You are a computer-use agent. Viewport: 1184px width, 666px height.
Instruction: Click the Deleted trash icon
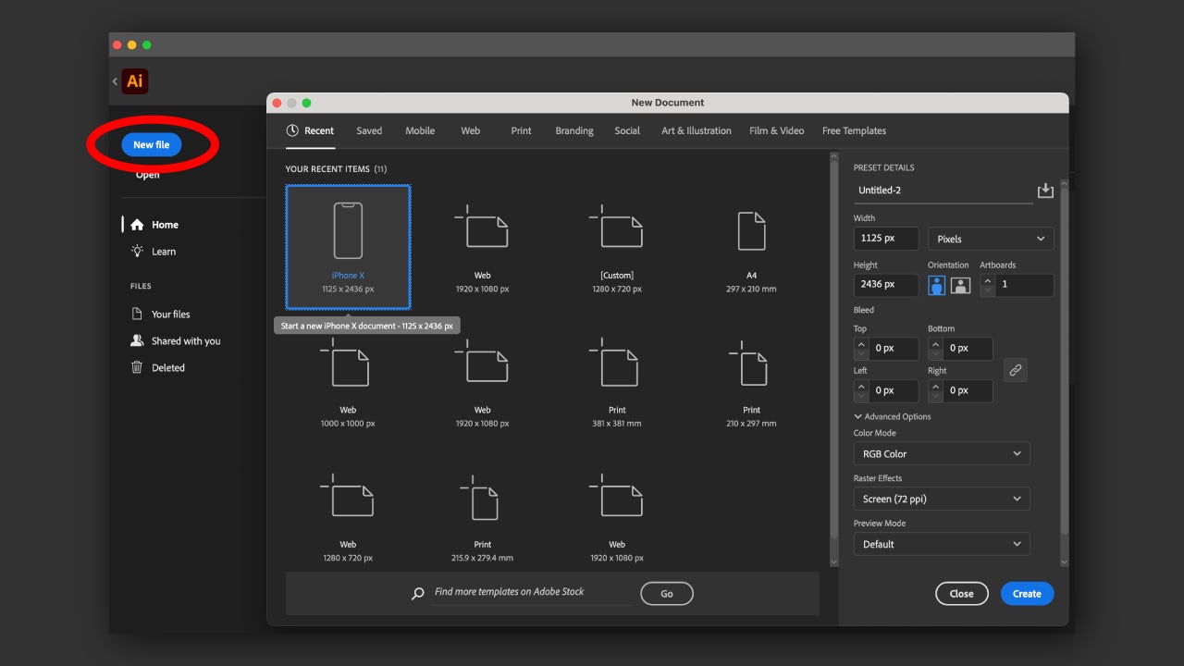(137, 367)
